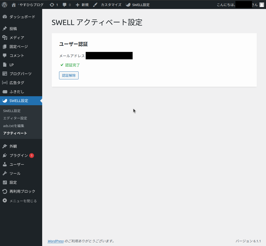Click the dashboard gauge icon

tap(5, 17)
